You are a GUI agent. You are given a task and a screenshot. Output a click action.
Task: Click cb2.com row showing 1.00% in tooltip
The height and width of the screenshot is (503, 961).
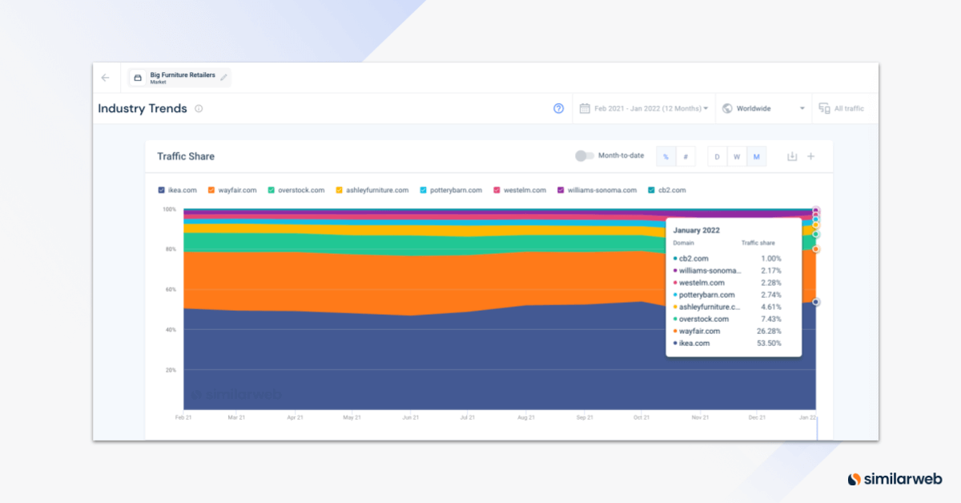coord(727,258)
